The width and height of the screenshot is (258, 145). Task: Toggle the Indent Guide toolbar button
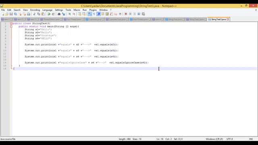[98, 14]
